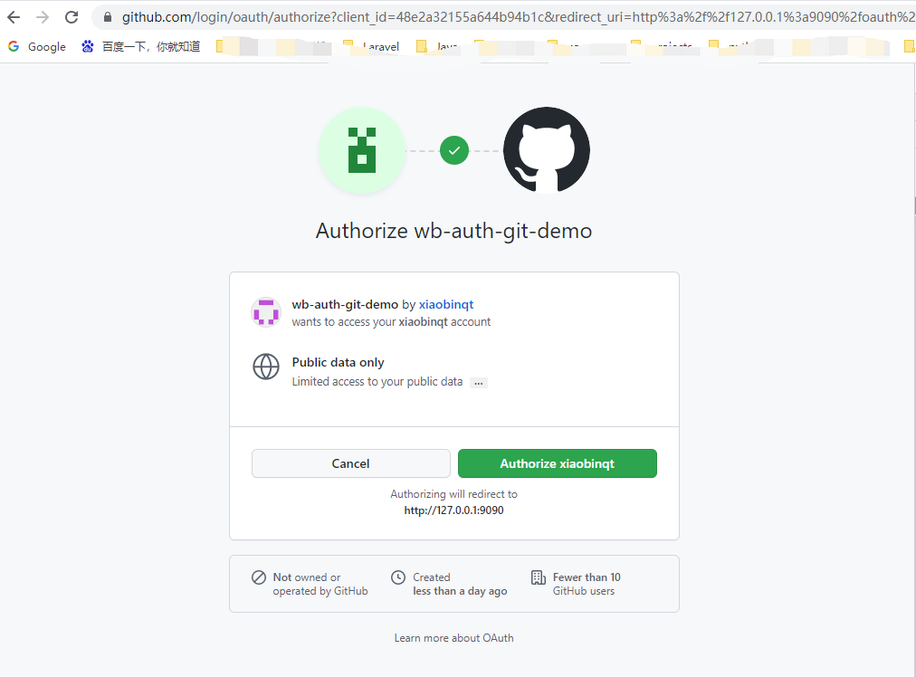View site info via the padlock icon
This screenshot has height=677, width=916.
click(108, 17)
